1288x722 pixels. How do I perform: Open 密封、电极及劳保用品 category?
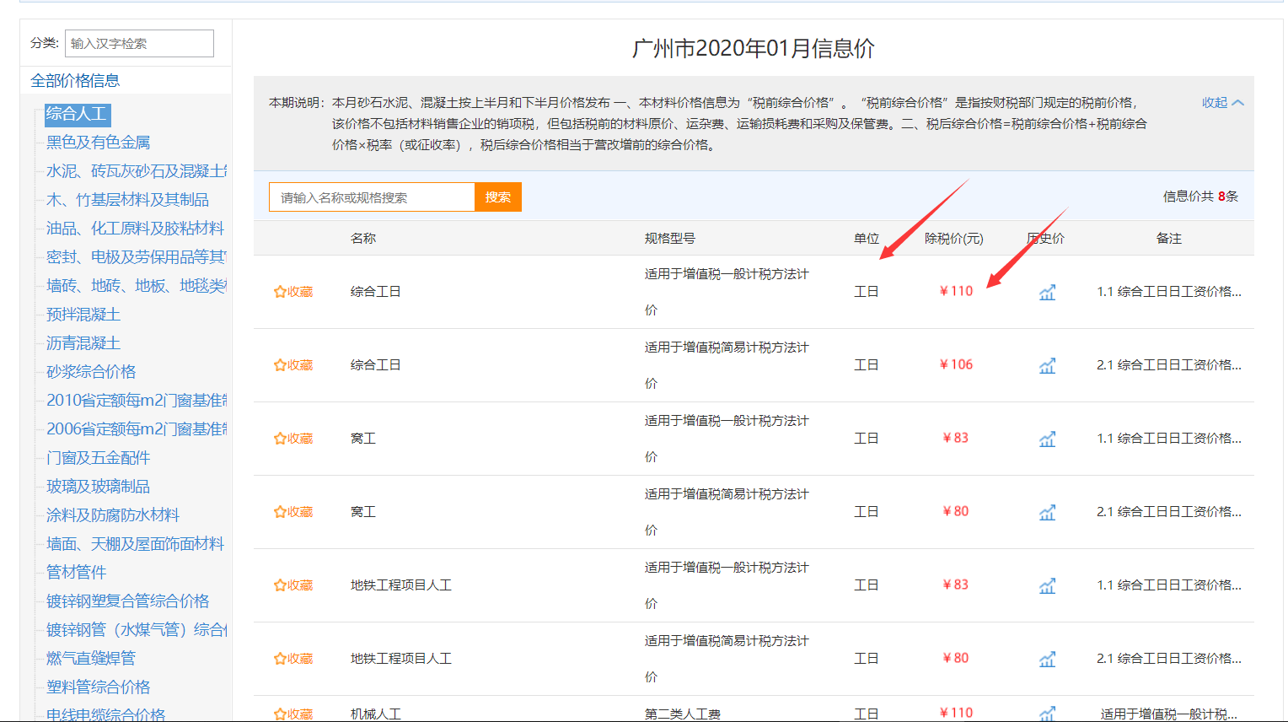(x=137, y=257)
